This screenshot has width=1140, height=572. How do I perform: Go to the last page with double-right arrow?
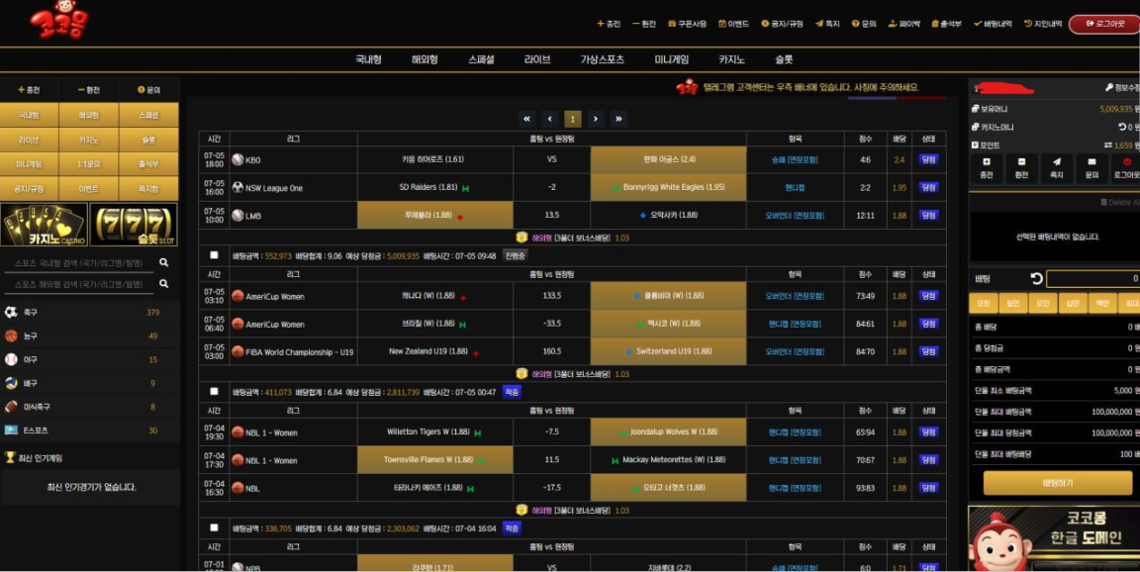pos(618,119)
